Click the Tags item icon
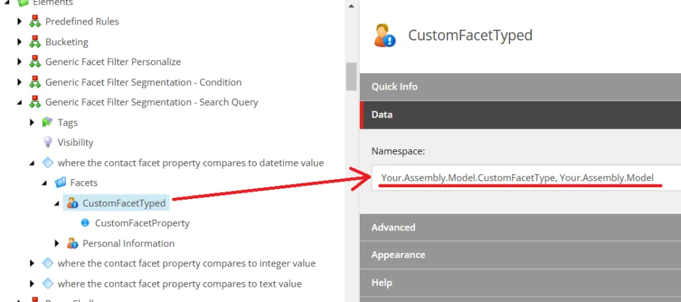The height and width of the screenshot is (302, 681). click(x=47, y=122)
